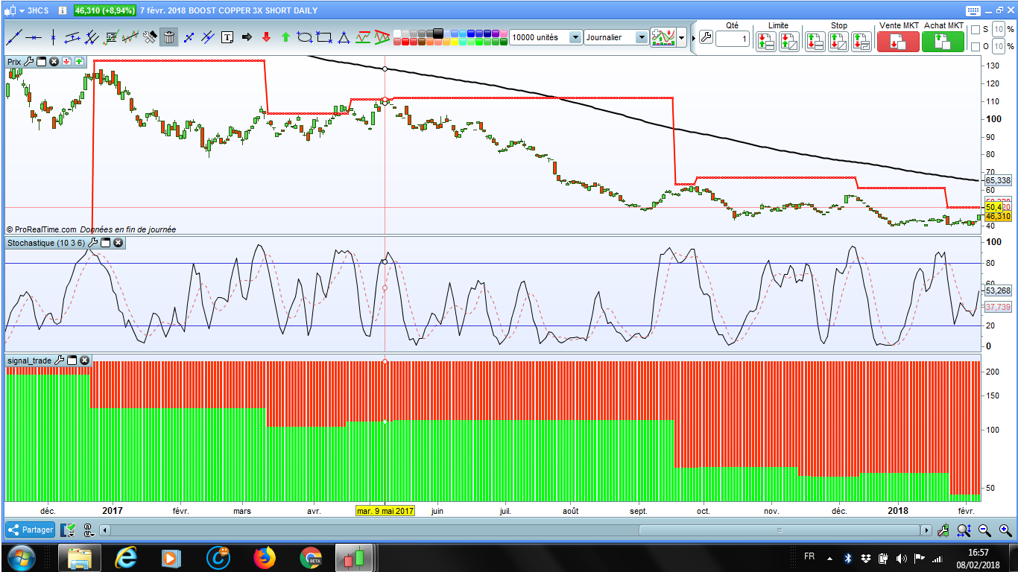Click the second Limite order icon
The image size is (1018, 572).
tap(788, 42)
